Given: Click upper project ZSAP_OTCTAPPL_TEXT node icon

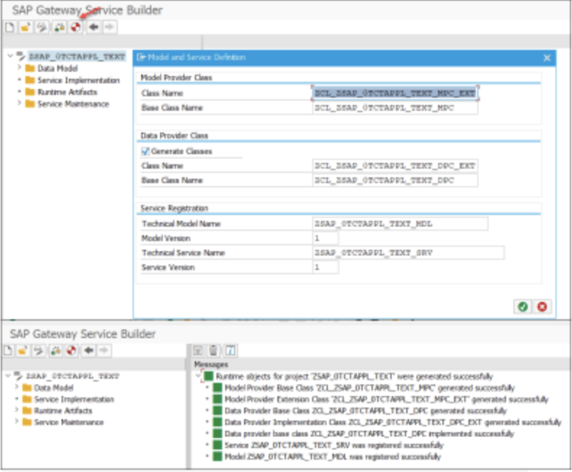Looking at the screenshot, I should pyautogui.click(x=21, y=56).
